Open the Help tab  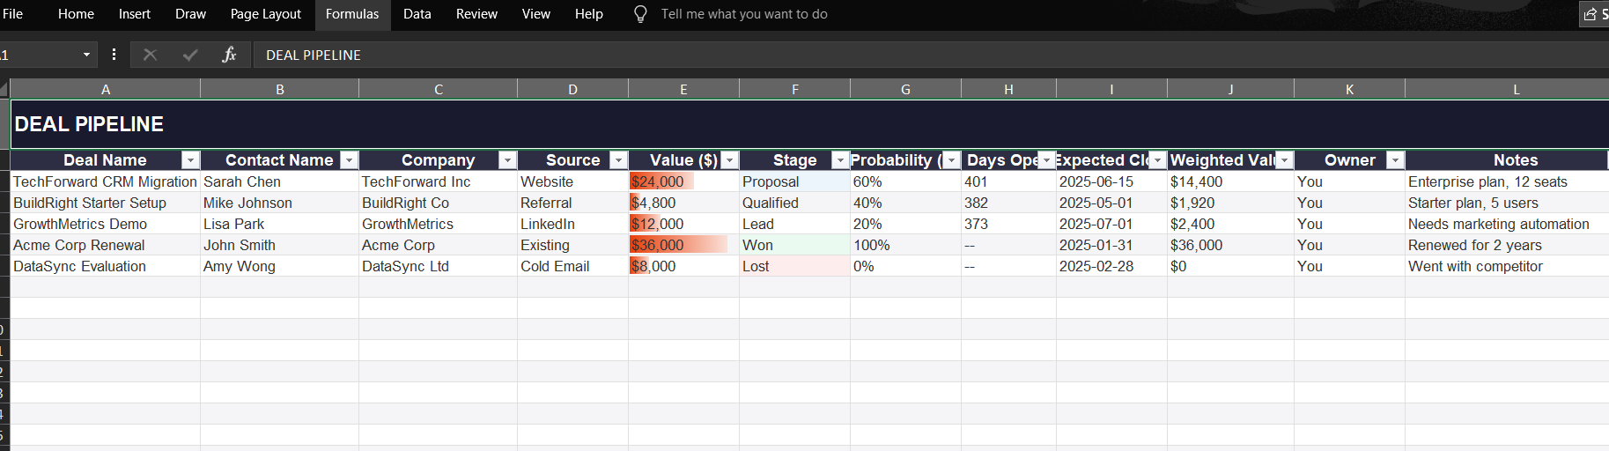589,14
